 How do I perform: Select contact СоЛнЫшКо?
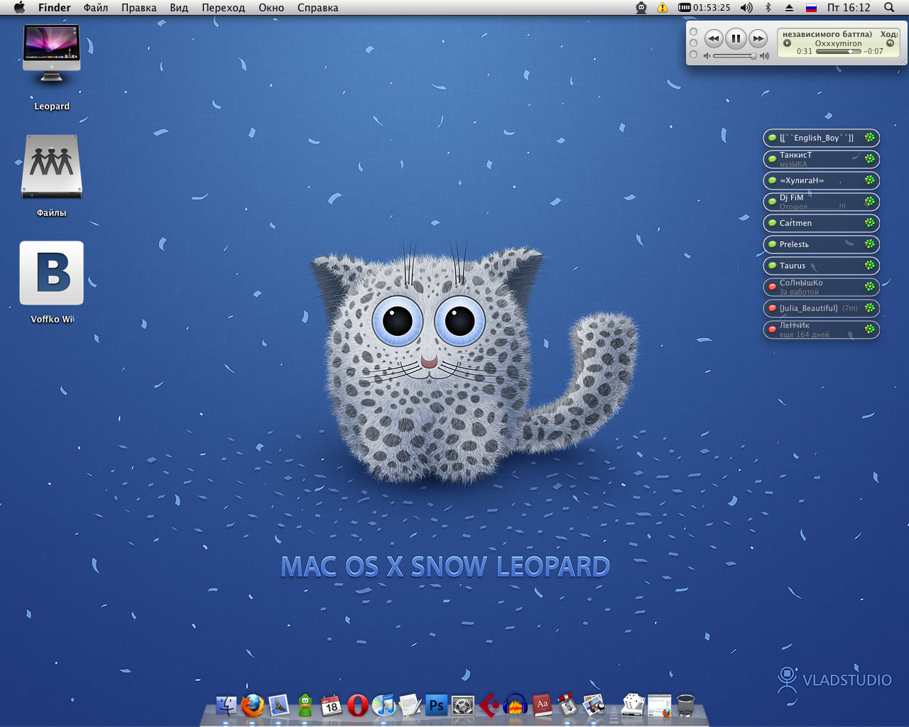[x=822, y=287]
